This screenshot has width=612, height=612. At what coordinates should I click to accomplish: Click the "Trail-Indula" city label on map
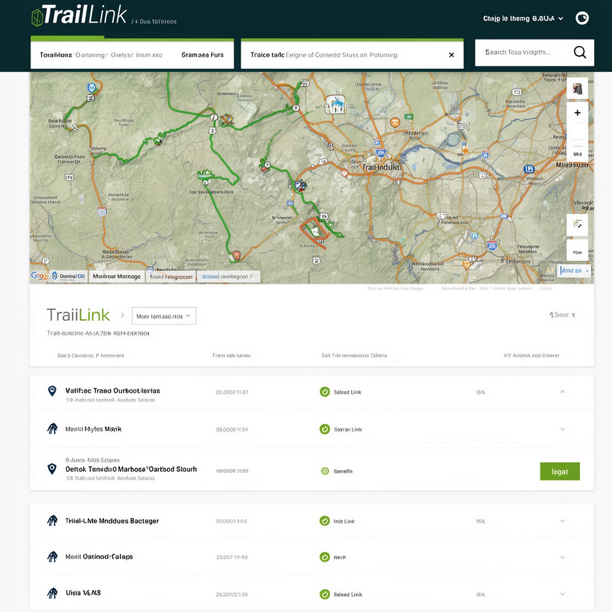381,167
